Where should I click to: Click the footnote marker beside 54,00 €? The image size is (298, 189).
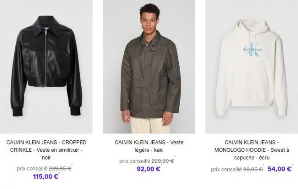tap(292, 165)
